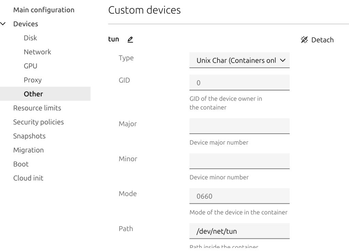Select Network devices item

tap(37, 52)
